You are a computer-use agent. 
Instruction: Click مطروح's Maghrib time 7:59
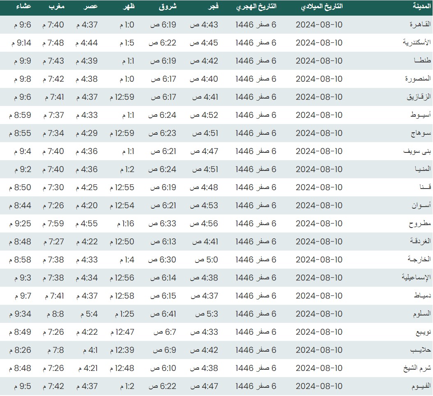(x=53, y=224)
